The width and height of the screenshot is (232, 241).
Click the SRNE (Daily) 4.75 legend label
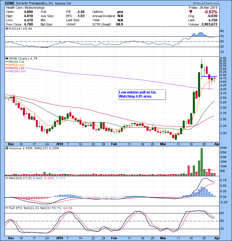(x=23, y=58)
